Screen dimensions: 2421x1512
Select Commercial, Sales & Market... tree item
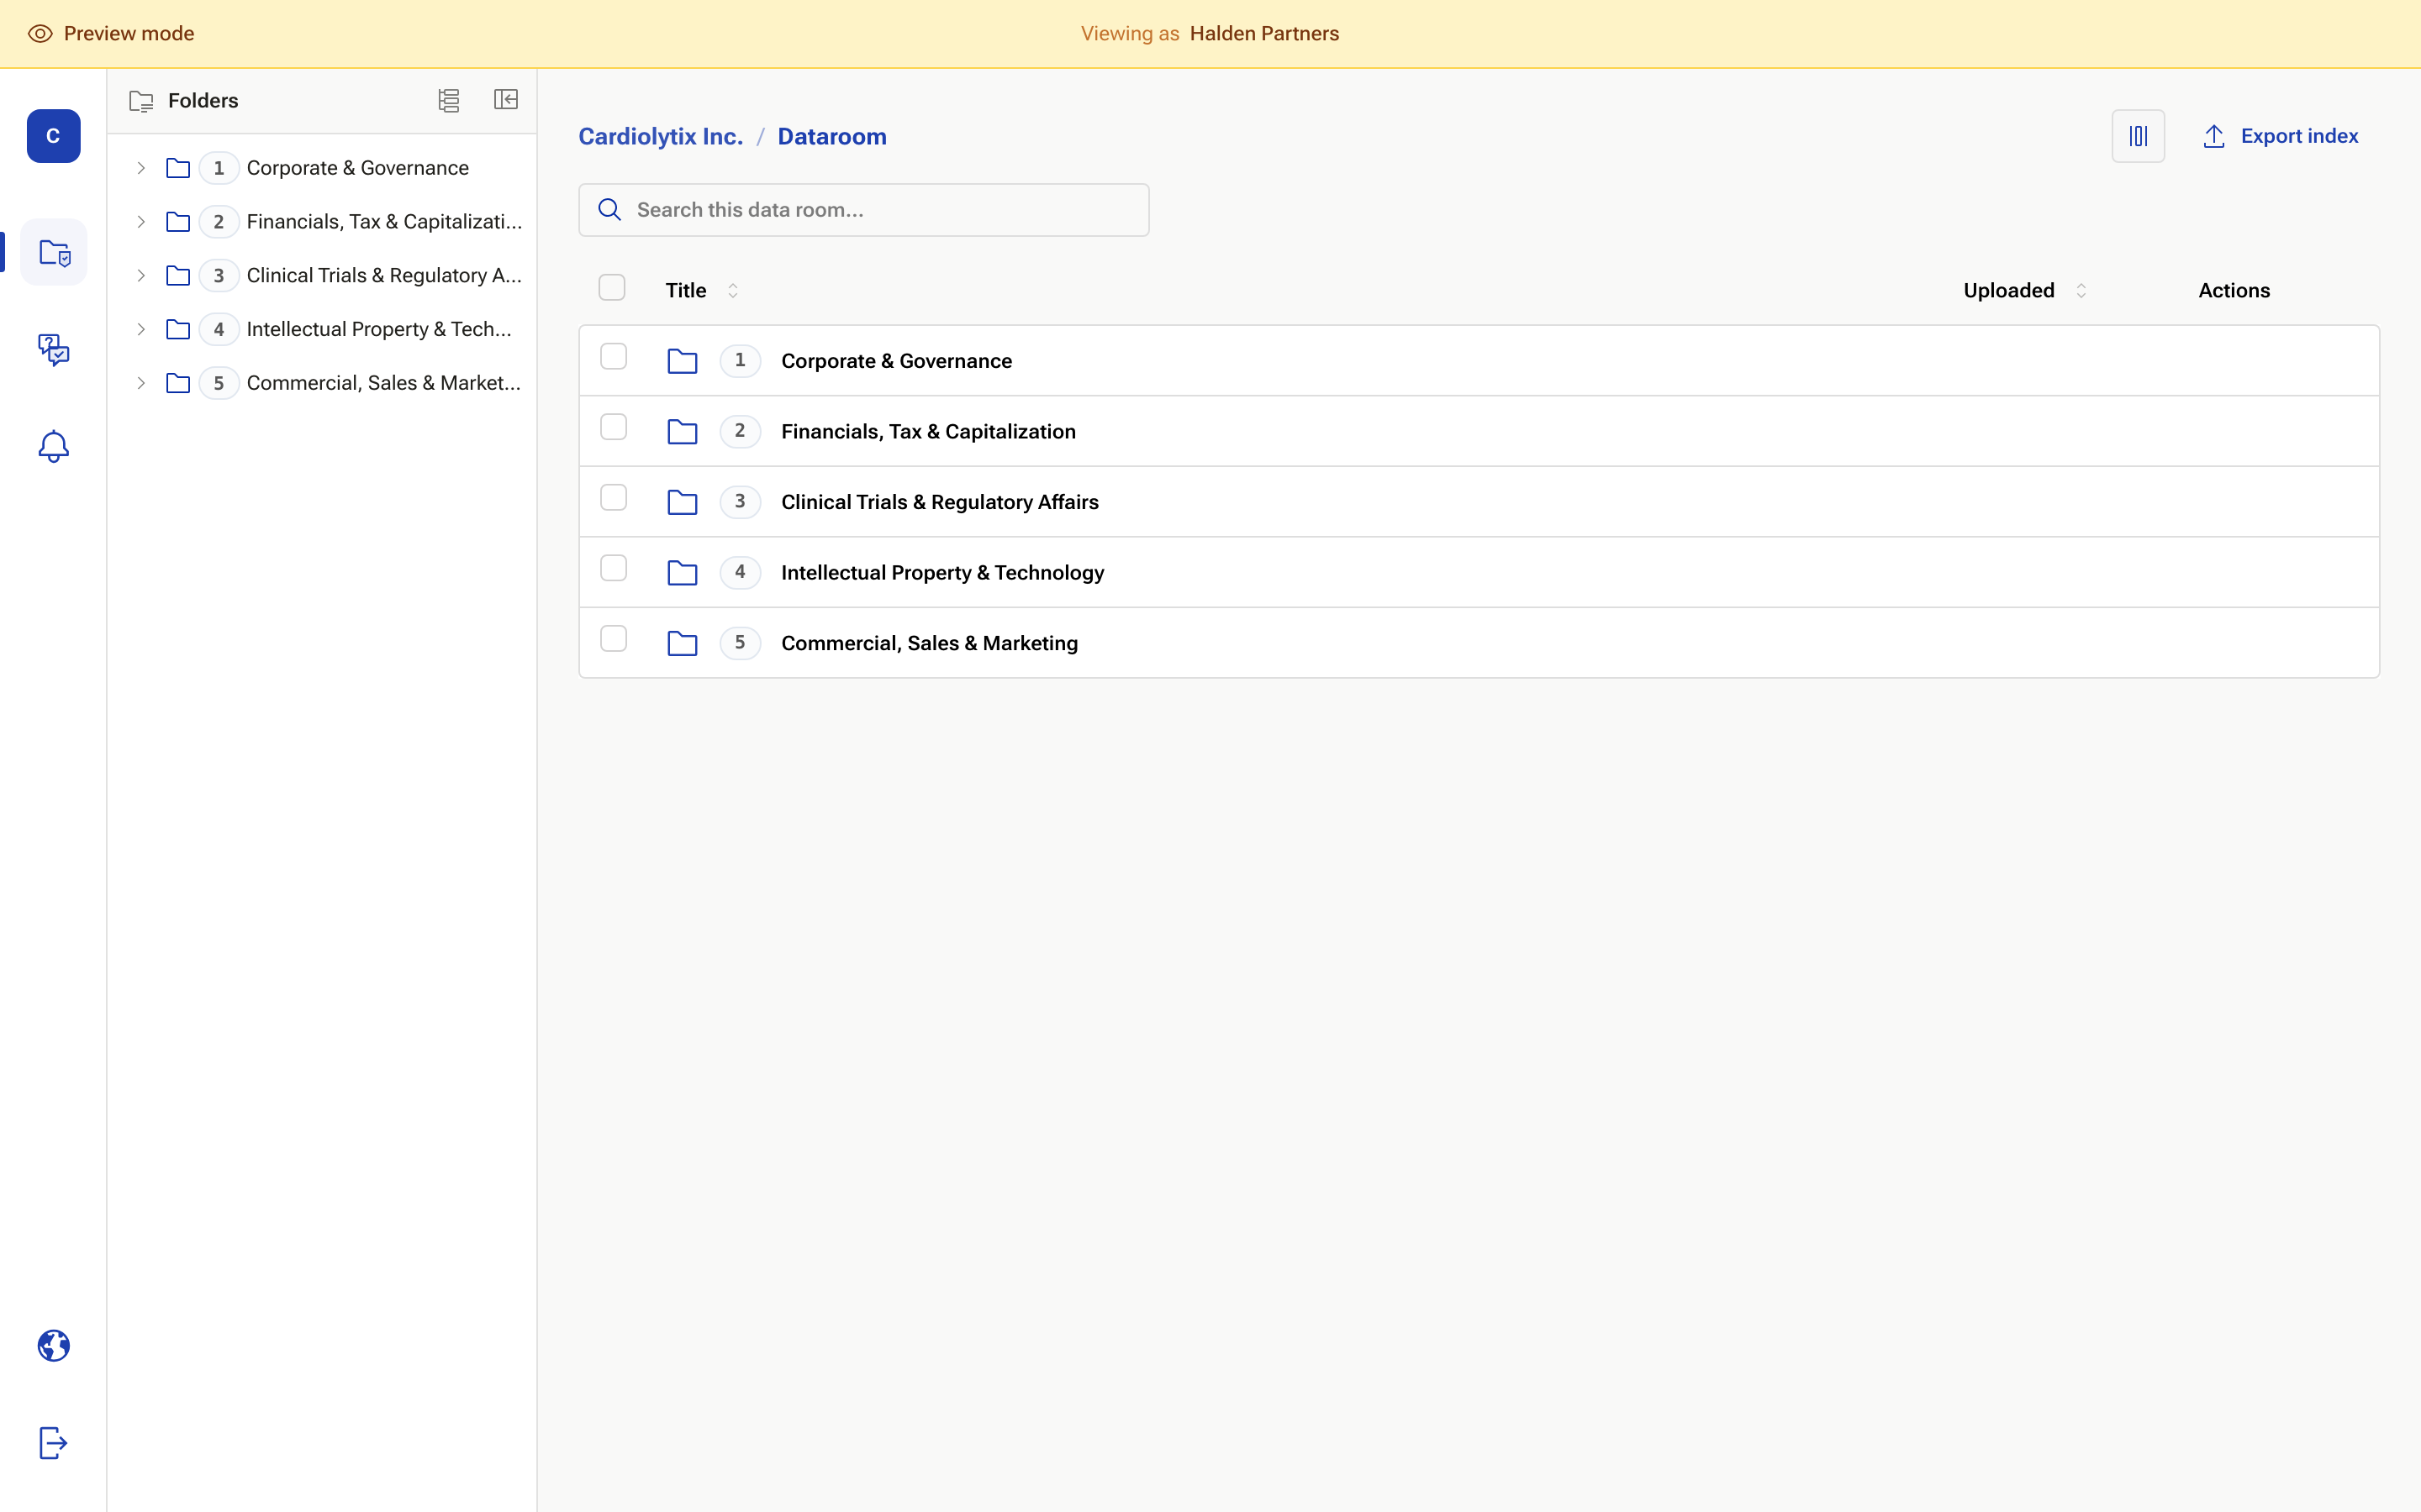tap(384, 383)
